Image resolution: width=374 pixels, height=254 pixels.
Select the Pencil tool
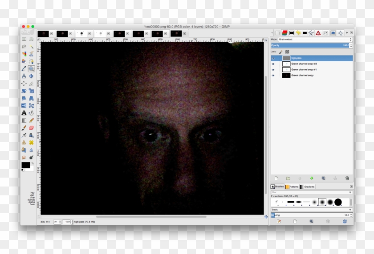coord(31,120)
